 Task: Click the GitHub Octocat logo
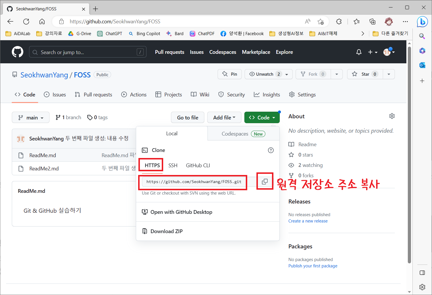pos(18,52)
